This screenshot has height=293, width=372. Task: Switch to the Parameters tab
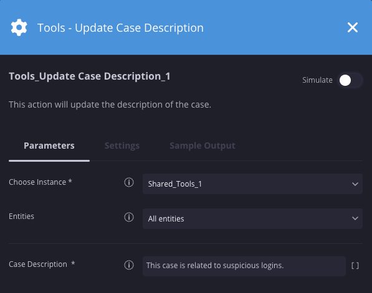49,146
